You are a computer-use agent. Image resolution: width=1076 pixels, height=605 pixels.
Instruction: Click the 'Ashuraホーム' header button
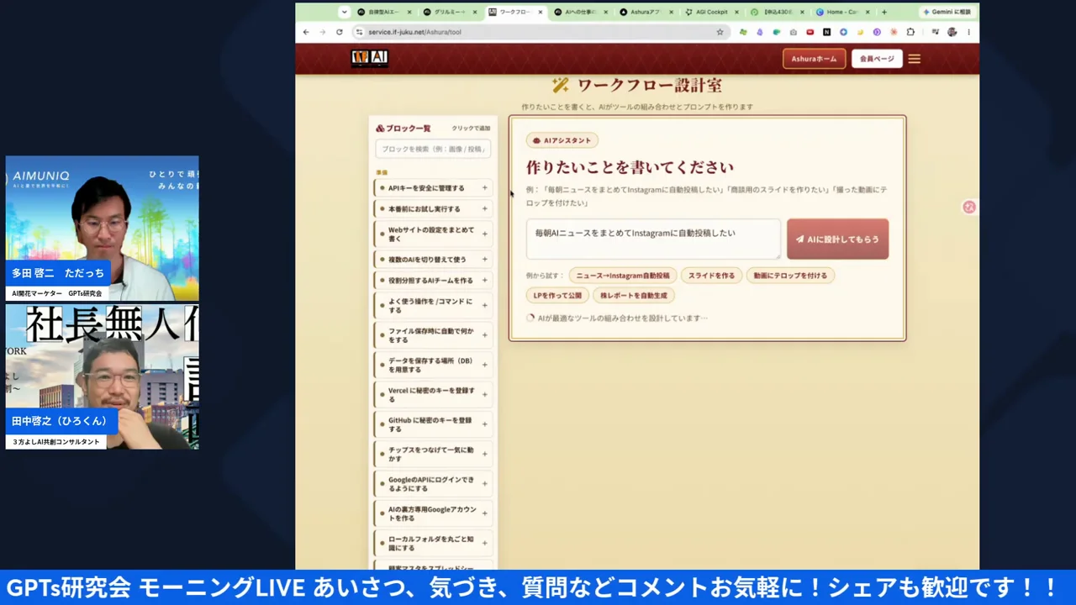pos(814,59)
